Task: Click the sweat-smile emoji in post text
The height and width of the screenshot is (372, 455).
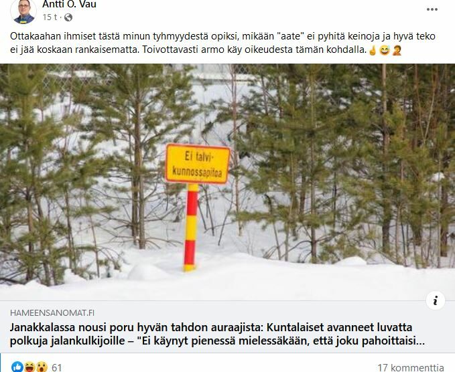Action: 385,50
